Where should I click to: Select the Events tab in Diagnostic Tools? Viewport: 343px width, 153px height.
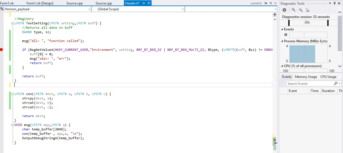pos(287,77)
